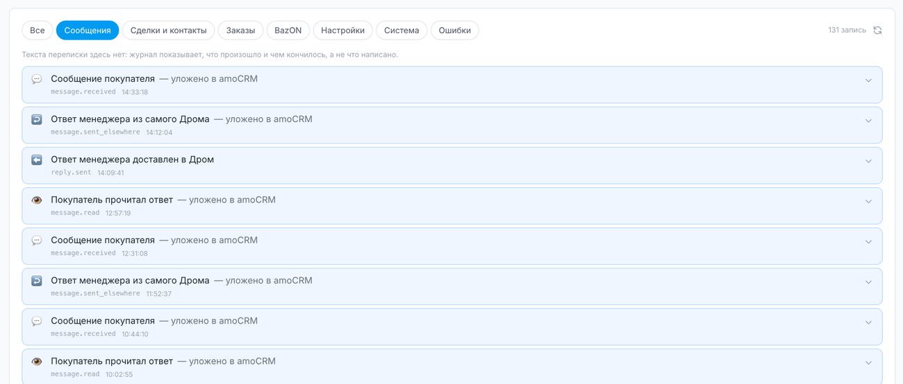The image size is (903, 384).
Task: Click the 131 запись counter
Action: pyautogui.click(x=847, y=30)
